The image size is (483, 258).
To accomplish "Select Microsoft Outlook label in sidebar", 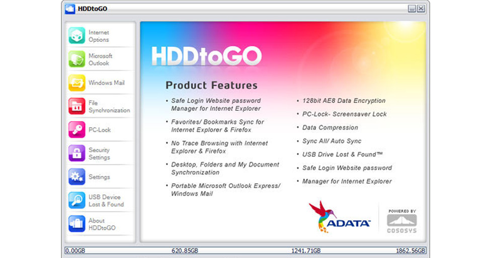I will click(x=101, y=59).
